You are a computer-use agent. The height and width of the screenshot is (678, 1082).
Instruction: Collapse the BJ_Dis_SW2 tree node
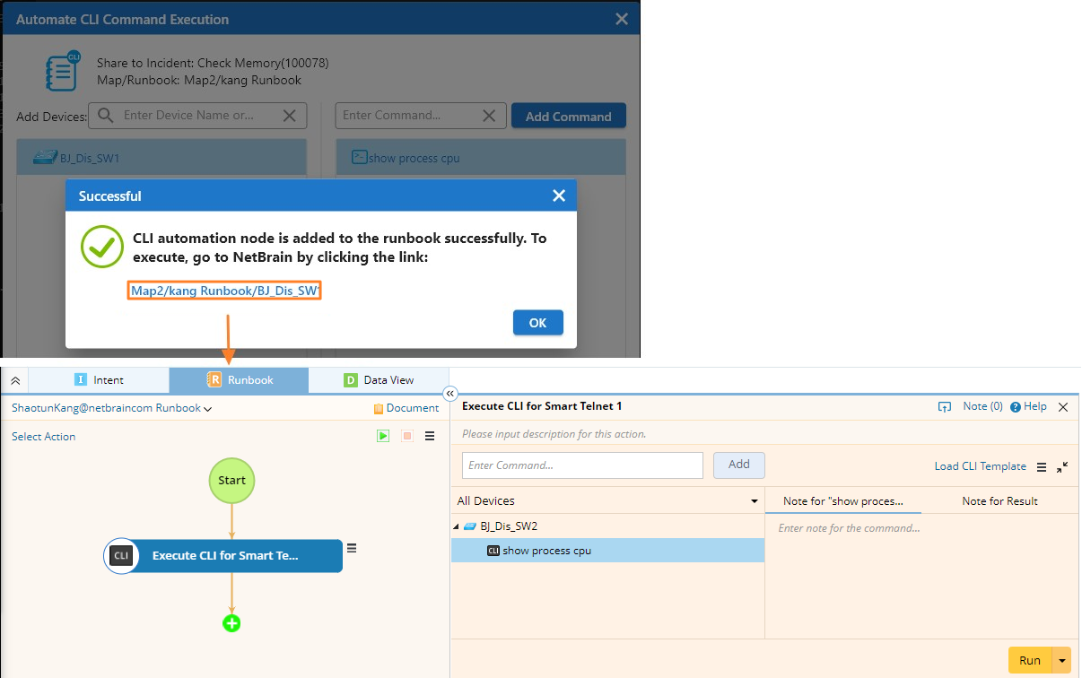coord(456,526)
